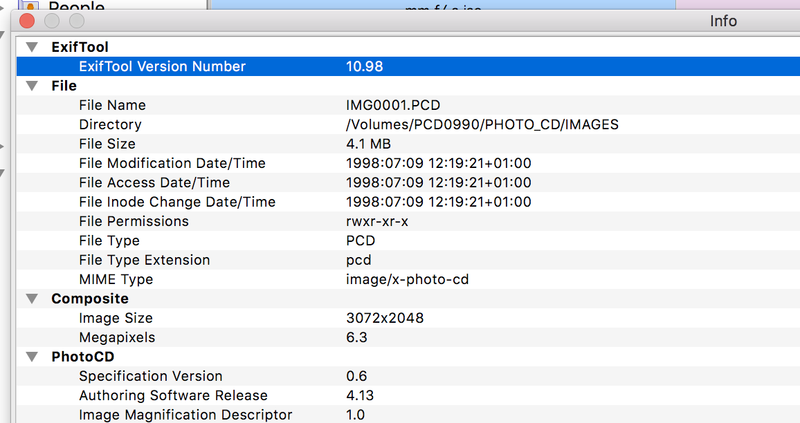Minimize the Info window

[52, 21]
